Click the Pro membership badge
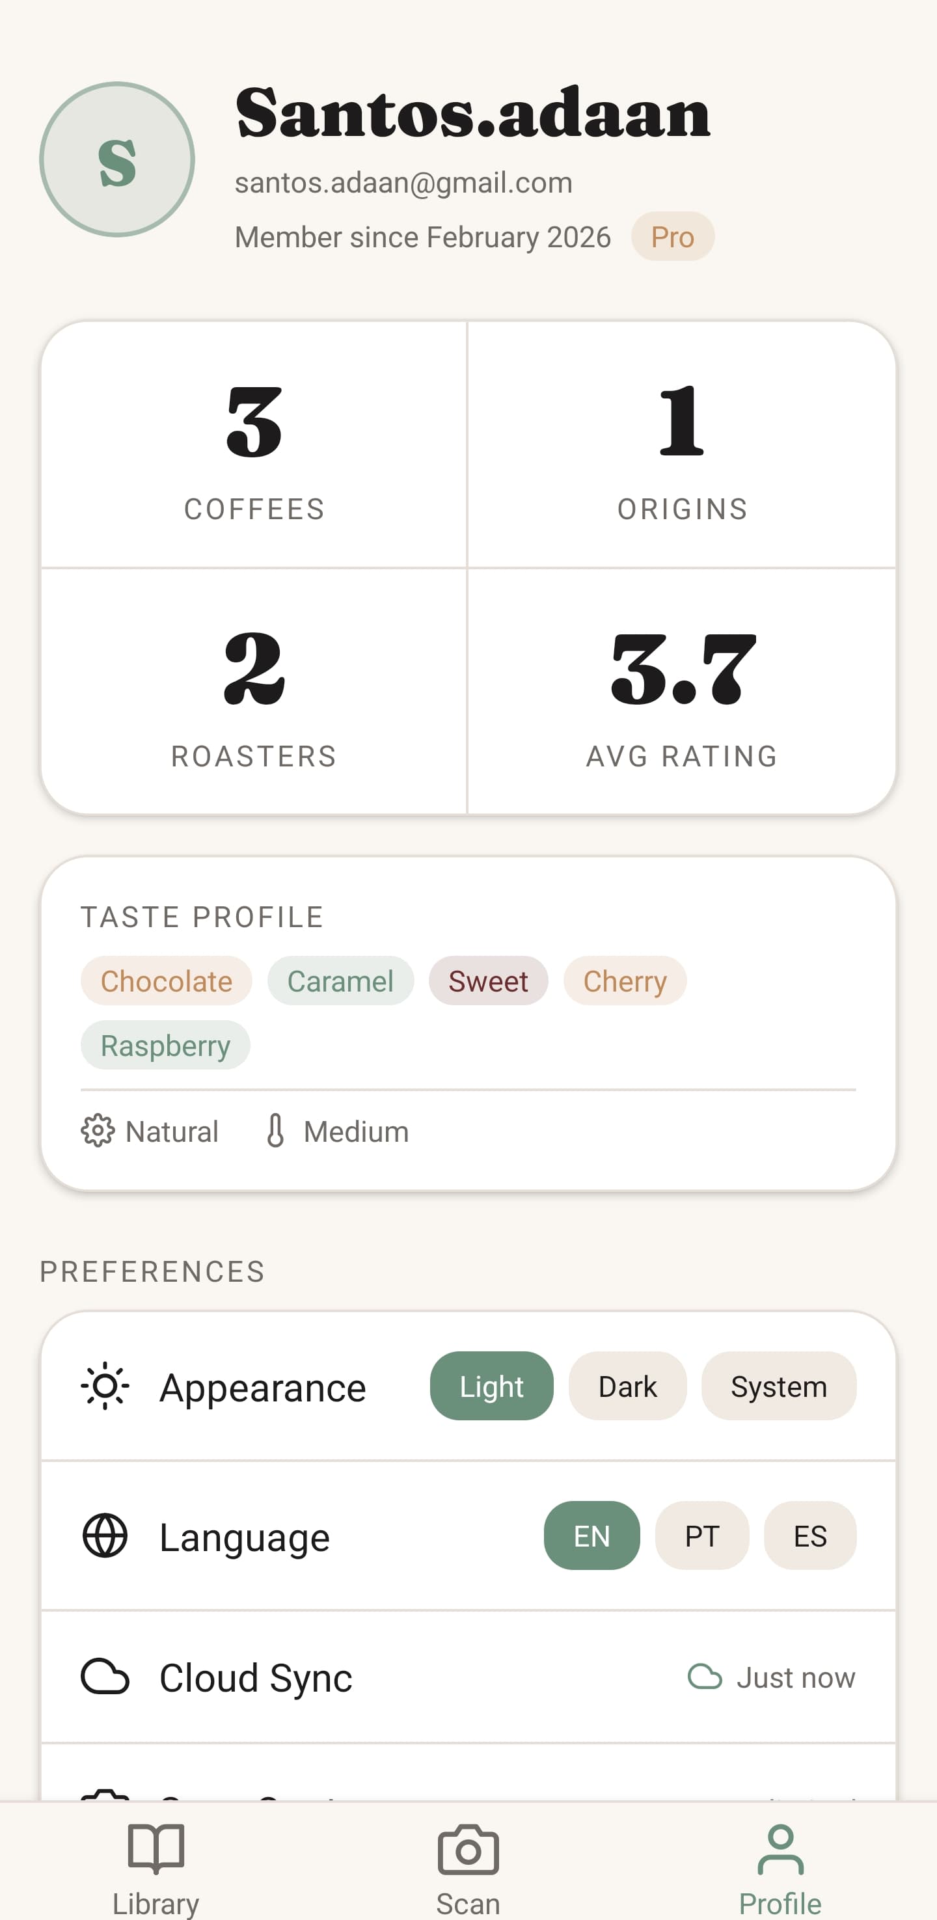Screen dimensions: 937x1920 [x=672, y=237]
